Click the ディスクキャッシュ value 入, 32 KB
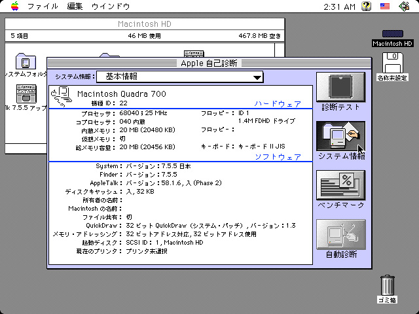Viewport: 419px width, 314px height. 140,192
